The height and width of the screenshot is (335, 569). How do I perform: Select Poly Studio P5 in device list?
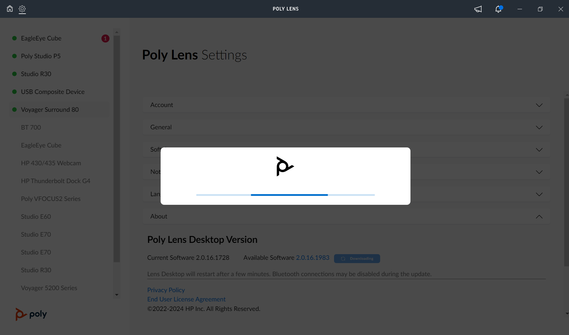point(41,56)
